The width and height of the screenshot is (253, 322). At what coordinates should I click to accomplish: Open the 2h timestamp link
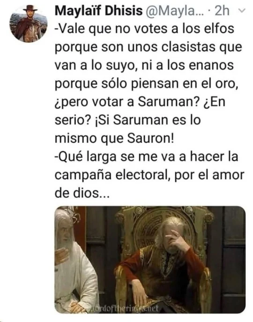[x=222, y=11]
